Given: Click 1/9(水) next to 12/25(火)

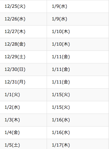Looking at the screenshot, I should [78, 6].
